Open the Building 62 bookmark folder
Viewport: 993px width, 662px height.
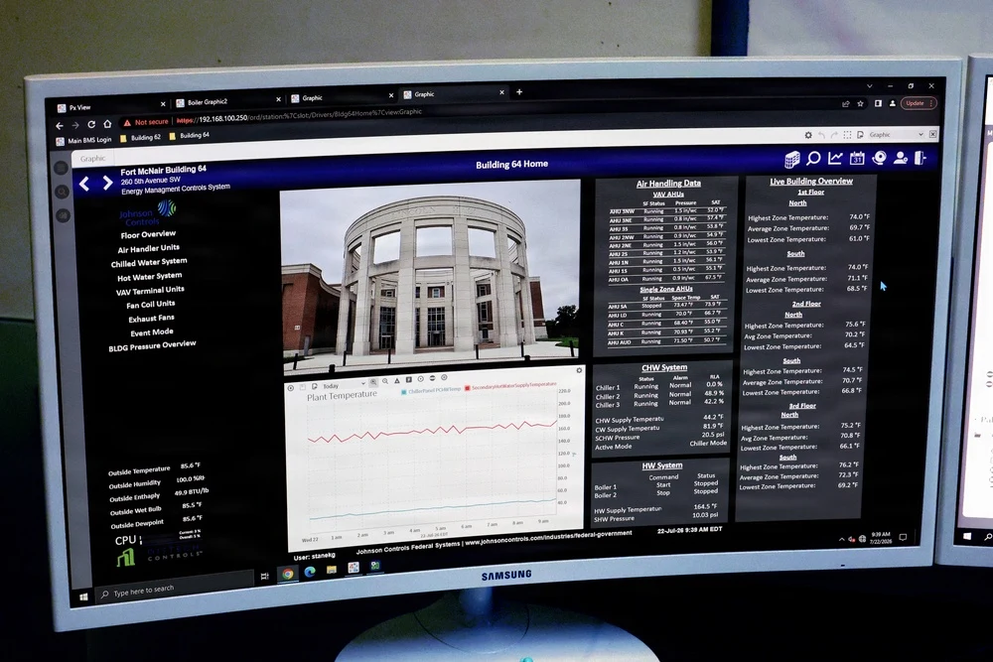[x=141, y=137]
